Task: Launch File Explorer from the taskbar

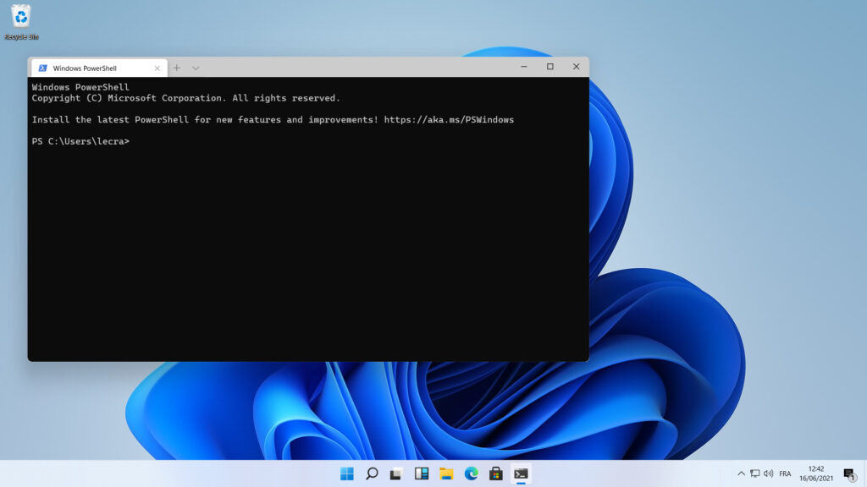Action: click(446, 473)
